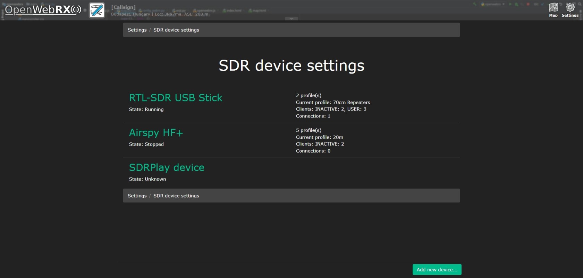Click 'Current profile: 70cm Repeaters'

coord(333,102)
